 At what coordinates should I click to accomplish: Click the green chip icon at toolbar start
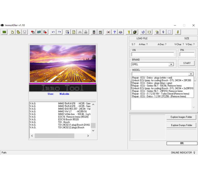(4, 32)
